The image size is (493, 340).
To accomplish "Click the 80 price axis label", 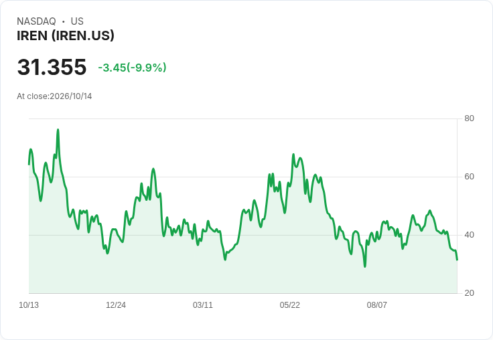I will pos(469,118).
